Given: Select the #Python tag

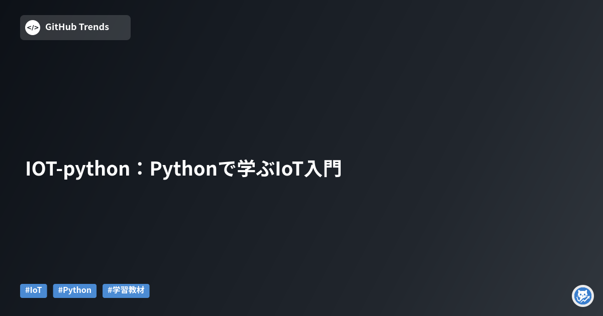Looking at the screenshot, I should point(75,290).
